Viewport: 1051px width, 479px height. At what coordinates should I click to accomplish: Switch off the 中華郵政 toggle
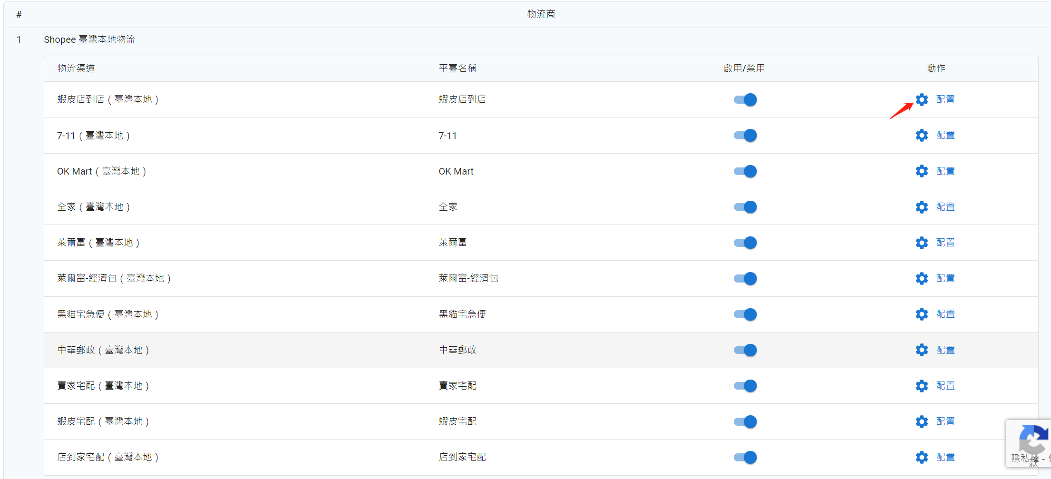click(745, 350)
